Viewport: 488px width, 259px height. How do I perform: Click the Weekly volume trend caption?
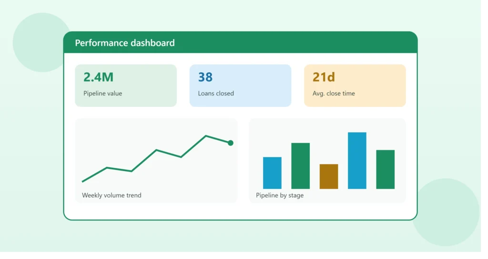coord(112,195)
